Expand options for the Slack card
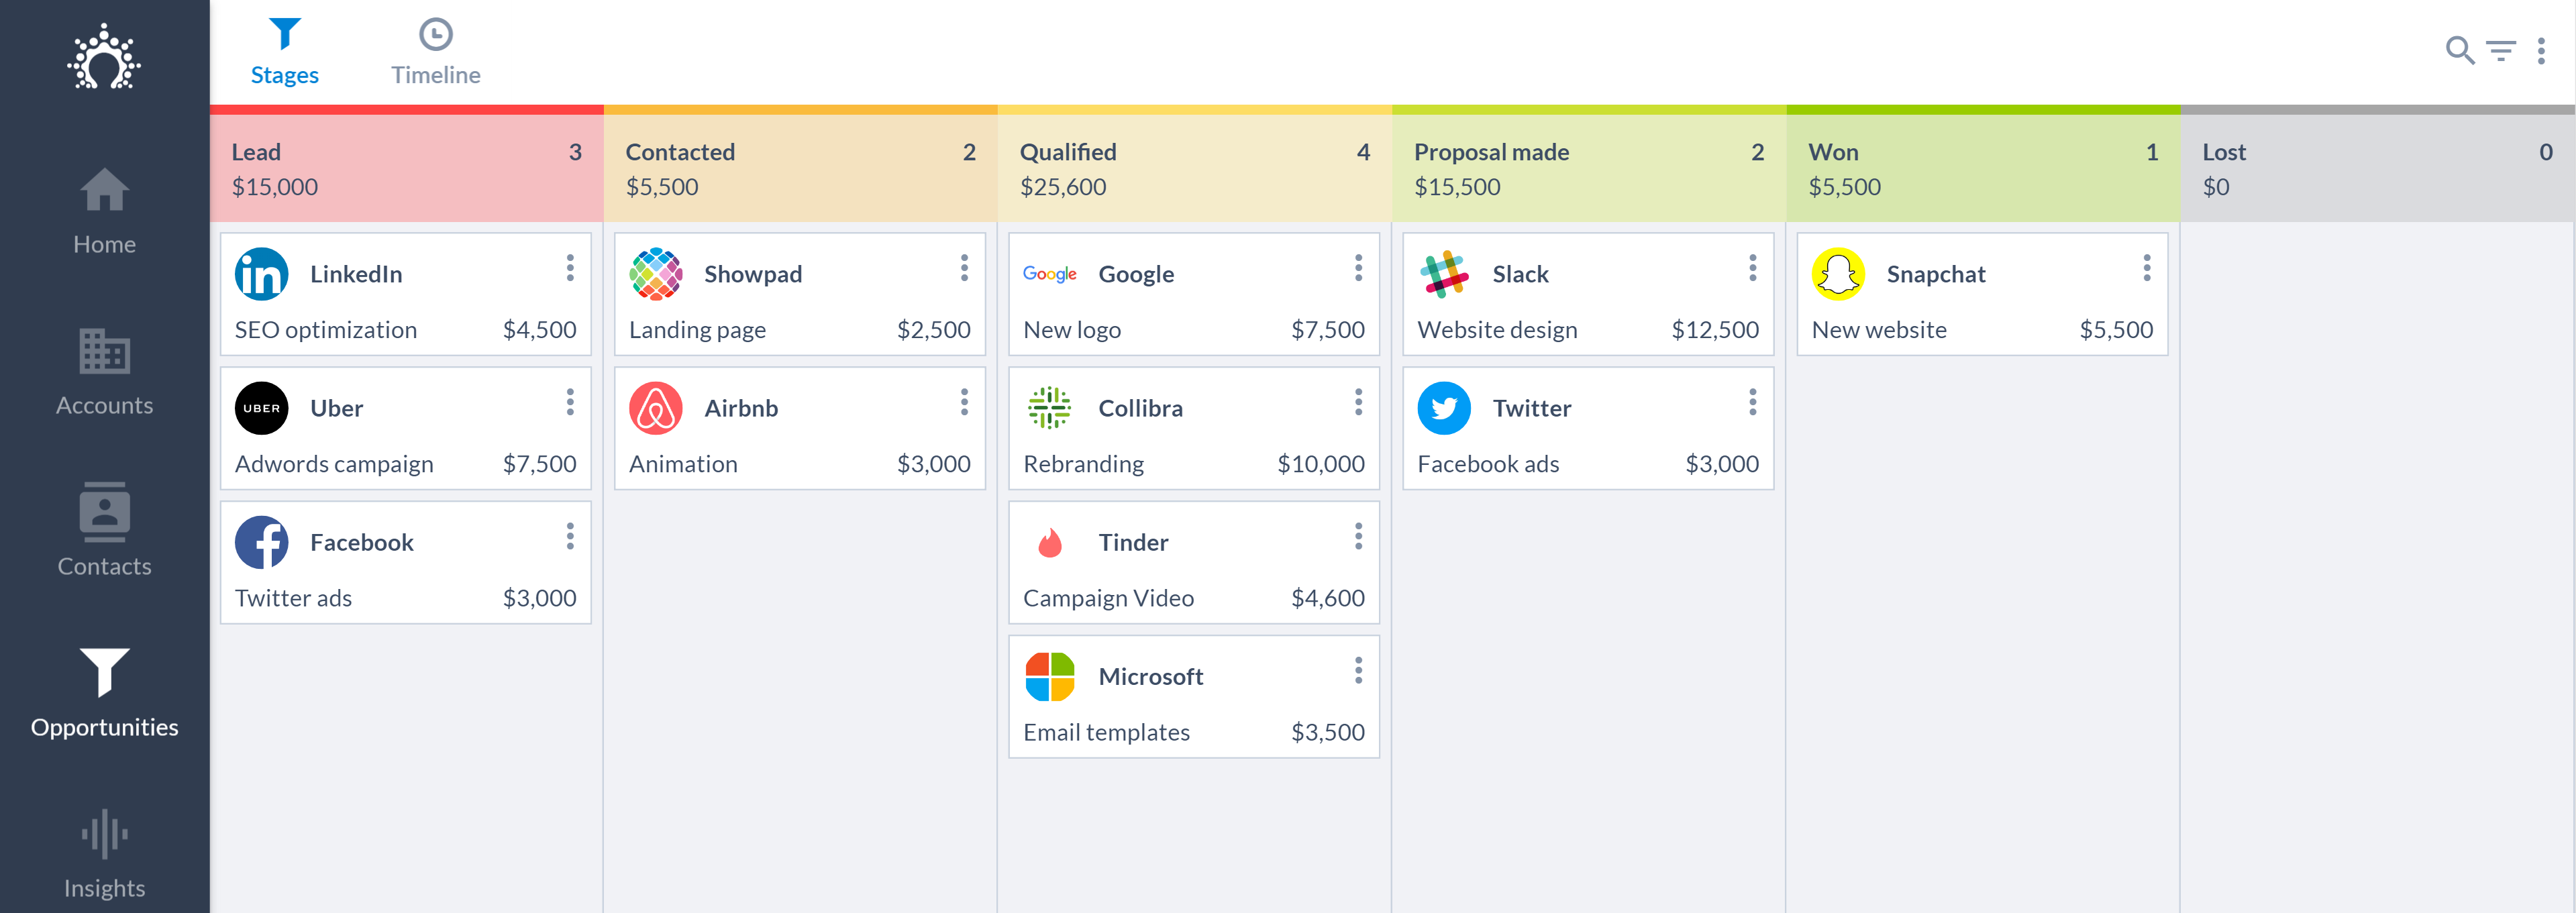The image size is (2576, 913). 1752,268
